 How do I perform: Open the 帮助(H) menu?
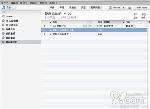[53, 3]
